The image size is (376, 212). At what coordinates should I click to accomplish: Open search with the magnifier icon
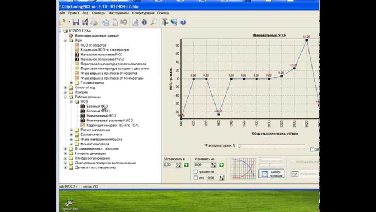click(x=153, y=22)
